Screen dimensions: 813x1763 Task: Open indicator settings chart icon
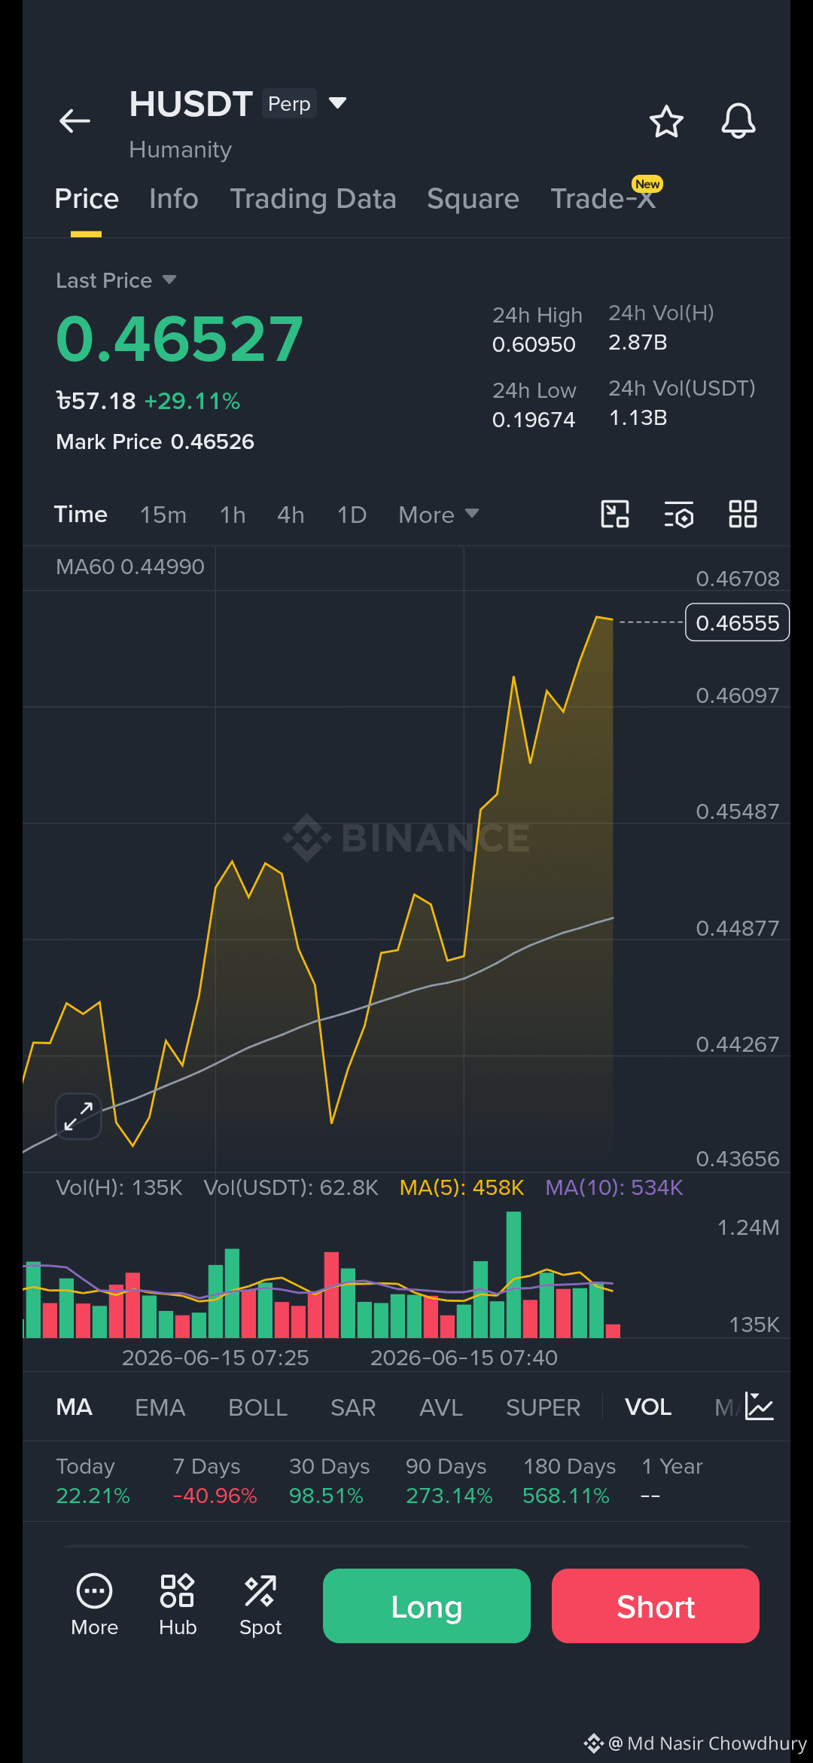759,1407
